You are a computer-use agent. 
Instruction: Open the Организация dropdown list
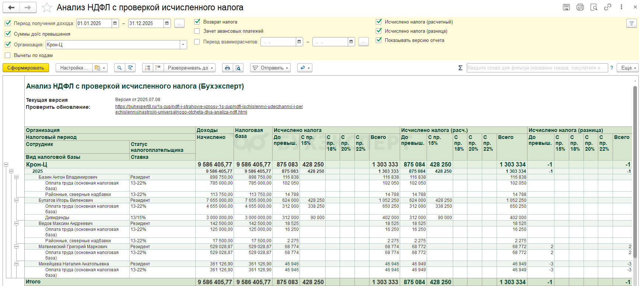(x=183, y=45)
